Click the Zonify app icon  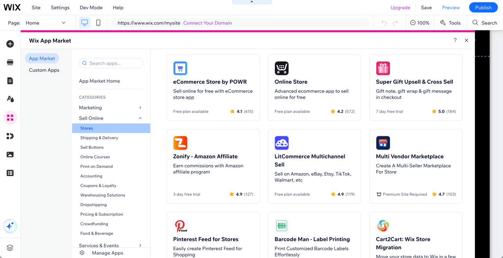pyautogui.click(x=180, y=143)
